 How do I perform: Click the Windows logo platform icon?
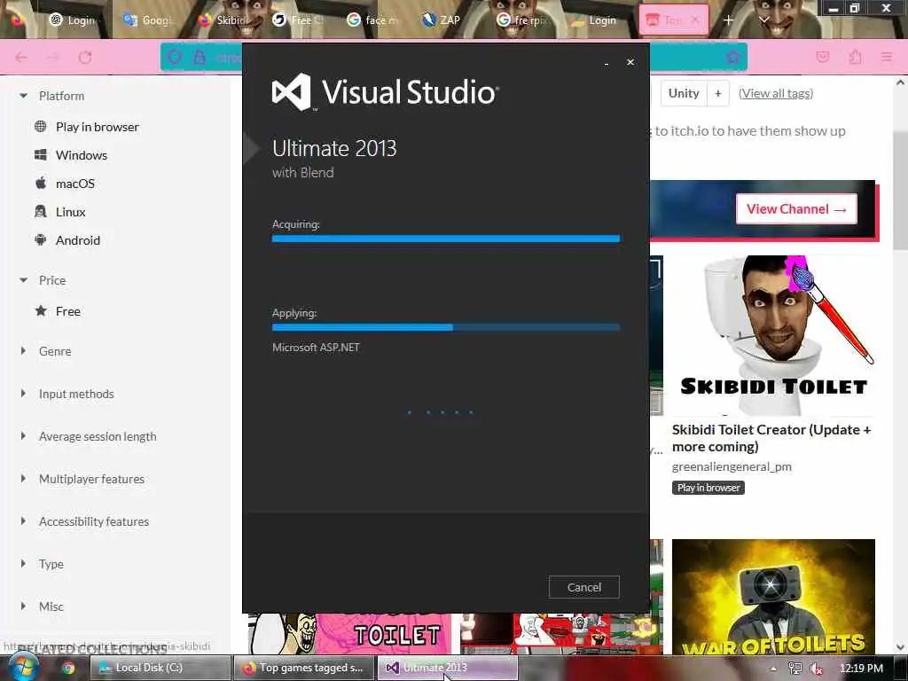(41, 154)
